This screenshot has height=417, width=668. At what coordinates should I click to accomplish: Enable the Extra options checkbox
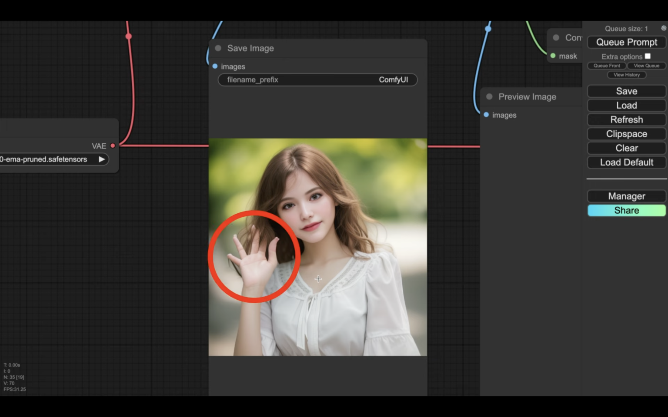(648, 56)
